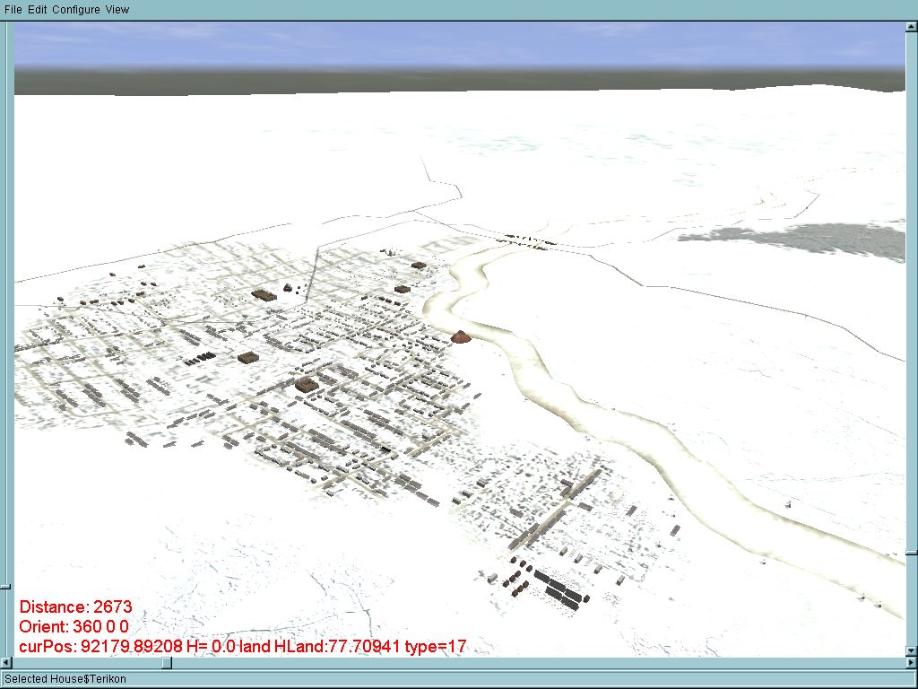Image resolution: width=918 pixels, height=689 pixels.
Task: Click the 'Selected House$Terikon' status text
Action: (x=65, y=679)
